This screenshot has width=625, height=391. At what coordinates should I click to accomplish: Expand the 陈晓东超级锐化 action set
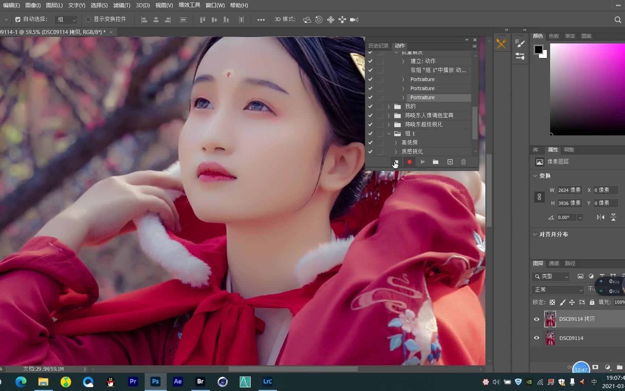(389, 125)
